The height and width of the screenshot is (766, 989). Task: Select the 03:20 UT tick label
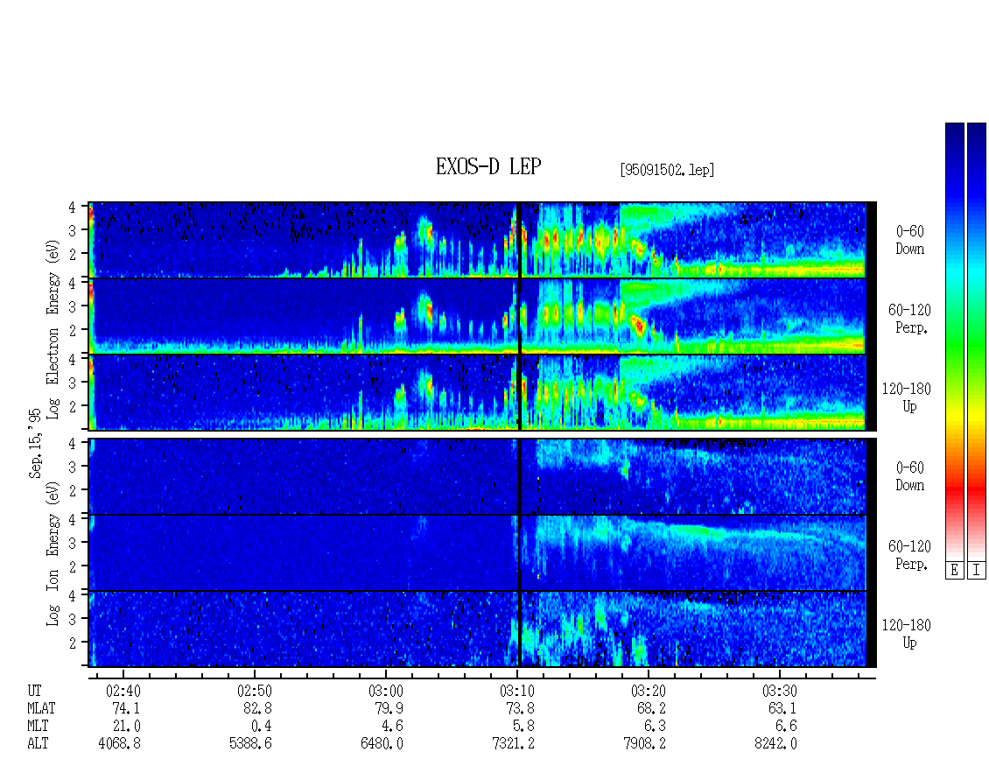(x=649, y=691)
